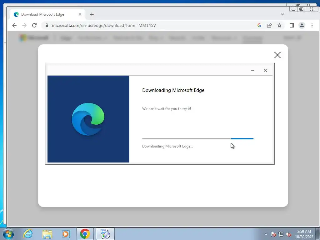Open the clock showing 2:59 AM
The height and width of the screenshot is (240, 320).
point(304,234)
